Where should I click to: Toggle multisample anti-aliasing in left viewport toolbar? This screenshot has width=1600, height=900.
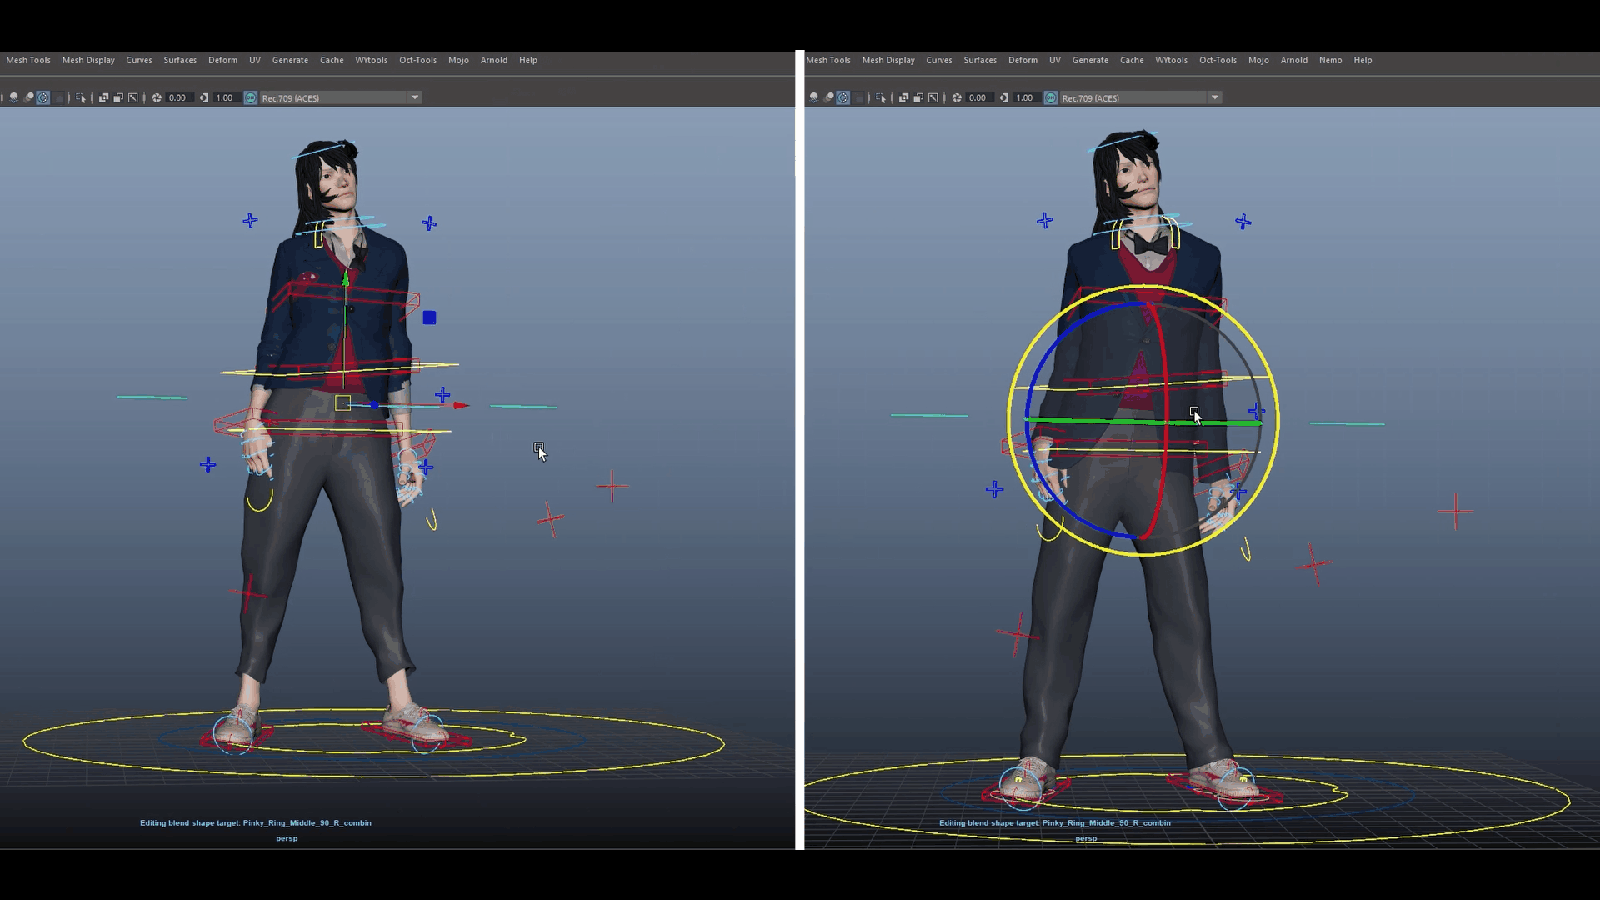43,97
